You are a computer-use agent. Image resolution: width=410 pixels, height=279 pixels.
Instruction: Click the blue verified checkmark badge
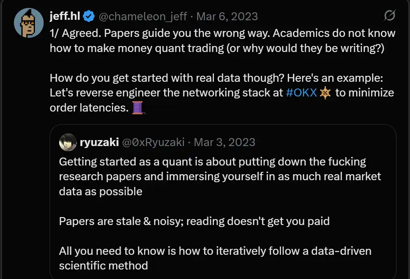tap(89, 17)
